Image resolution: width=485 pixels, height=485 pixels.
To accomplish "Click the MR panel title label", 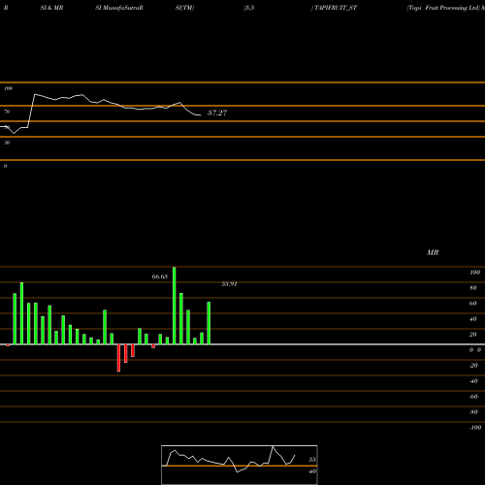I will (433, 252).
